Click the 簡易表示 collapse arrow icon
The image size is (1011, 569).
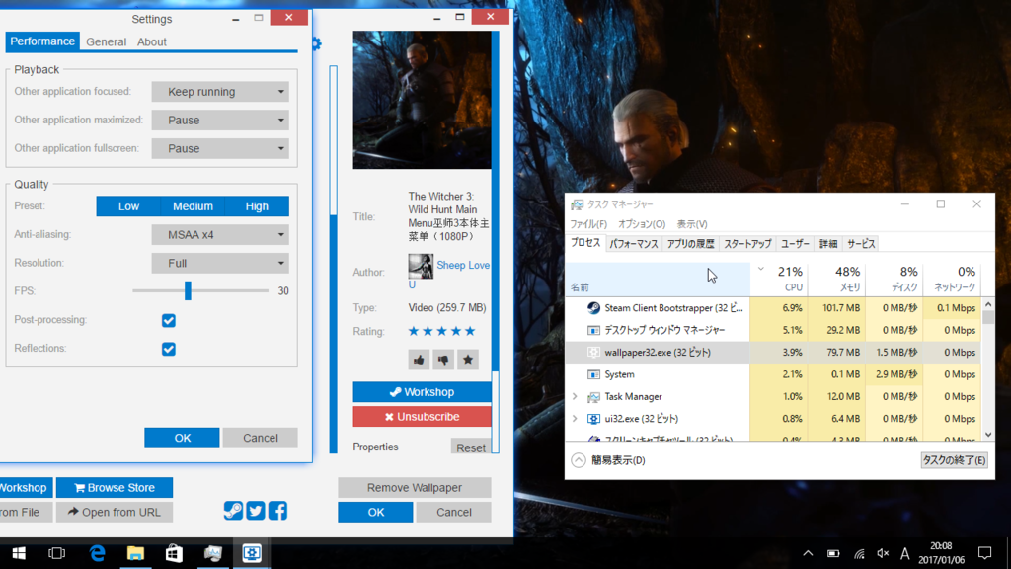coord(579,460)
